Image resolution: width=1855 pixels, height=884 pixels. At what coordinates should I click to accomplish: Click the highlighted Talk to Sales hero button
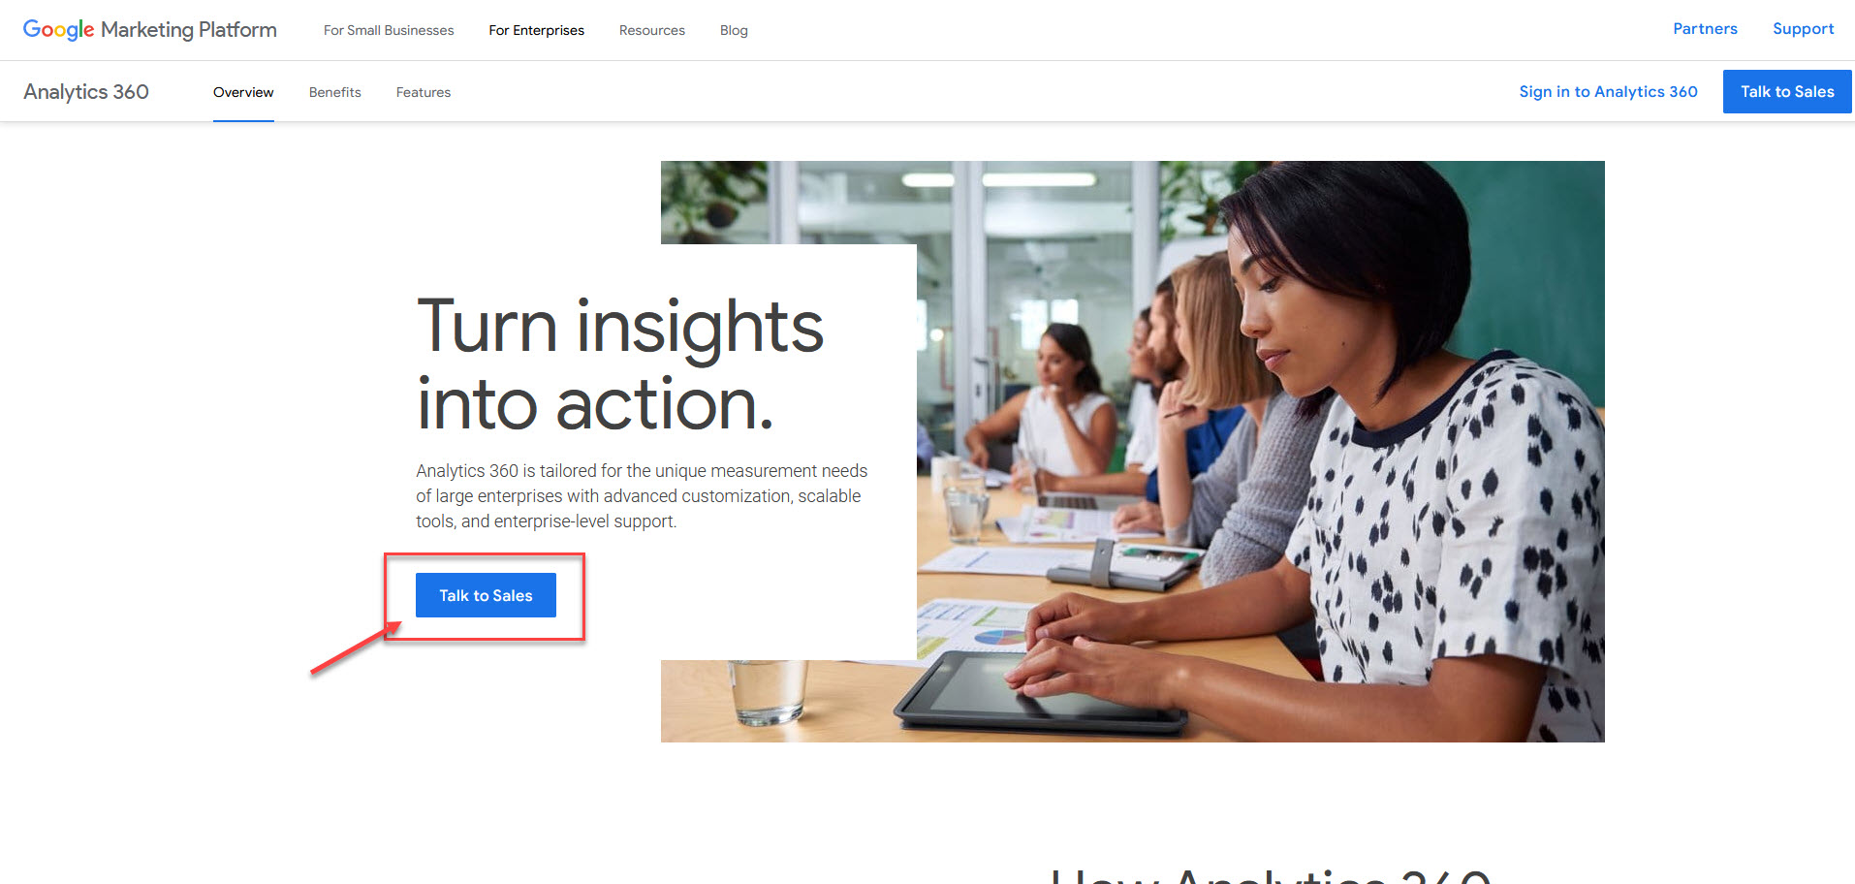[x=486, y=595]
